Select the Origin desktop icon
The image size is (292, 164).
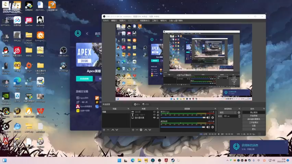tap(29, 67)
